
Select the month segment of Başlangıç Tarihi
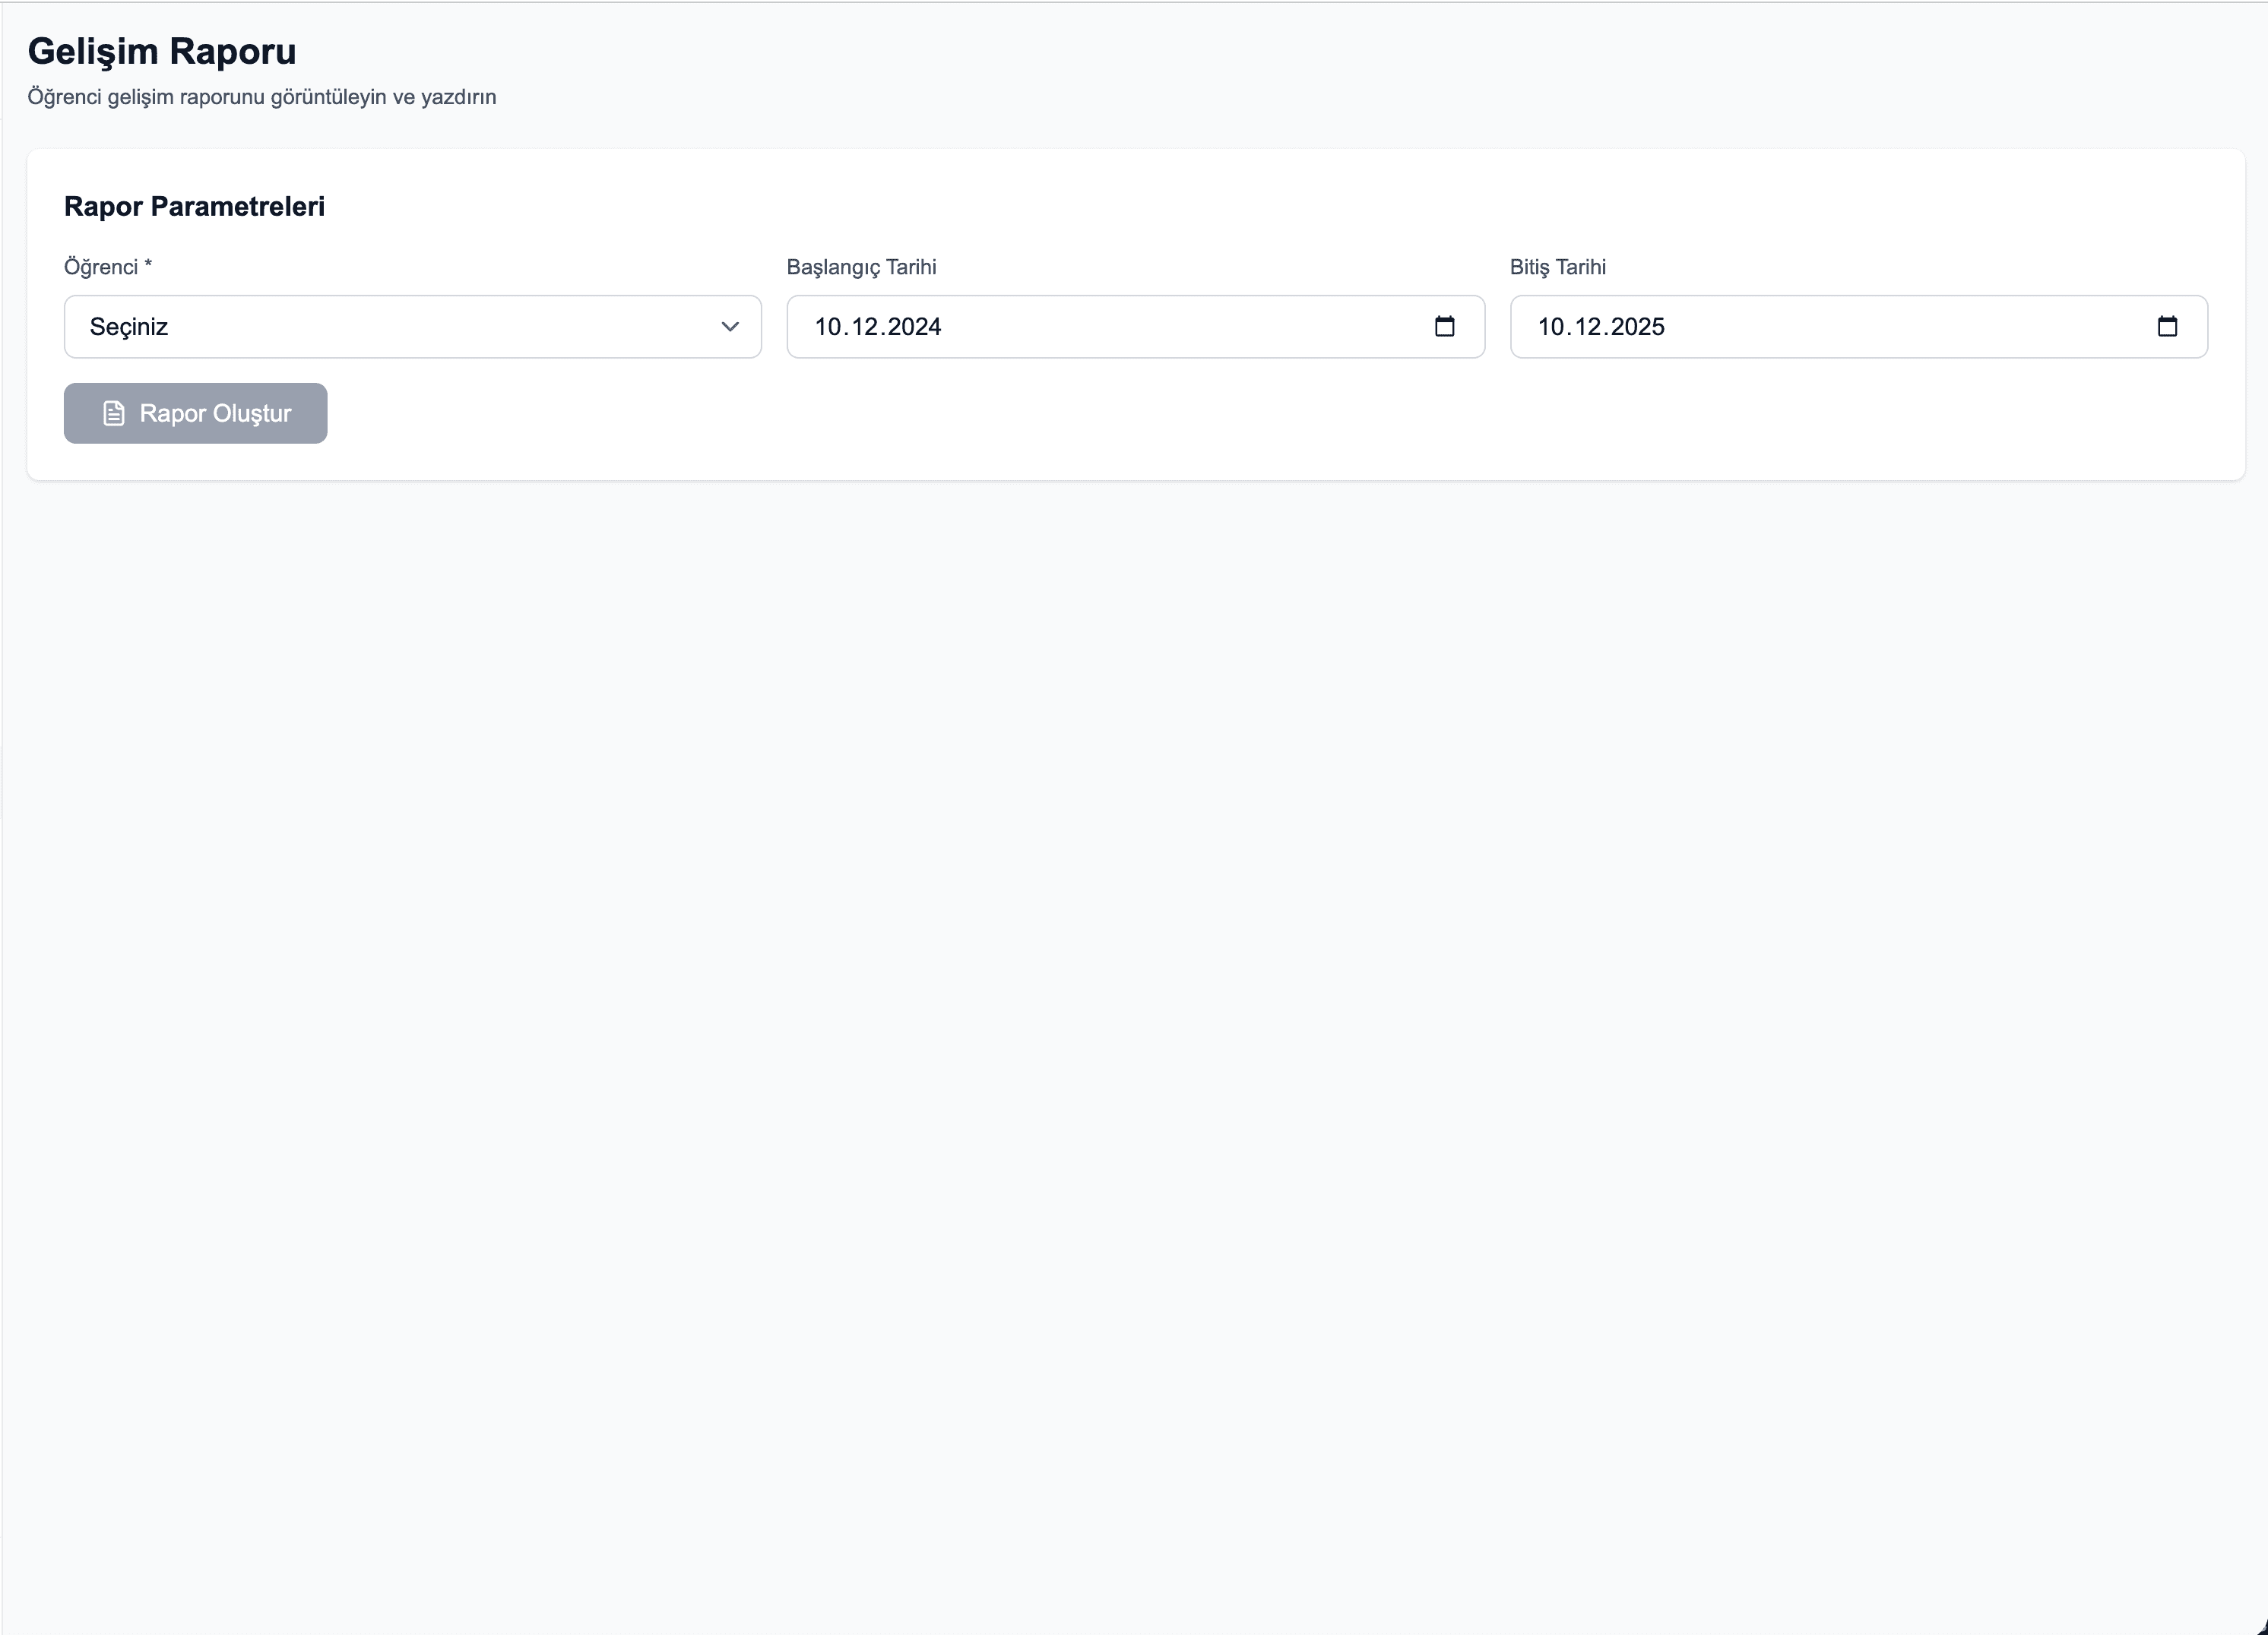865,327
